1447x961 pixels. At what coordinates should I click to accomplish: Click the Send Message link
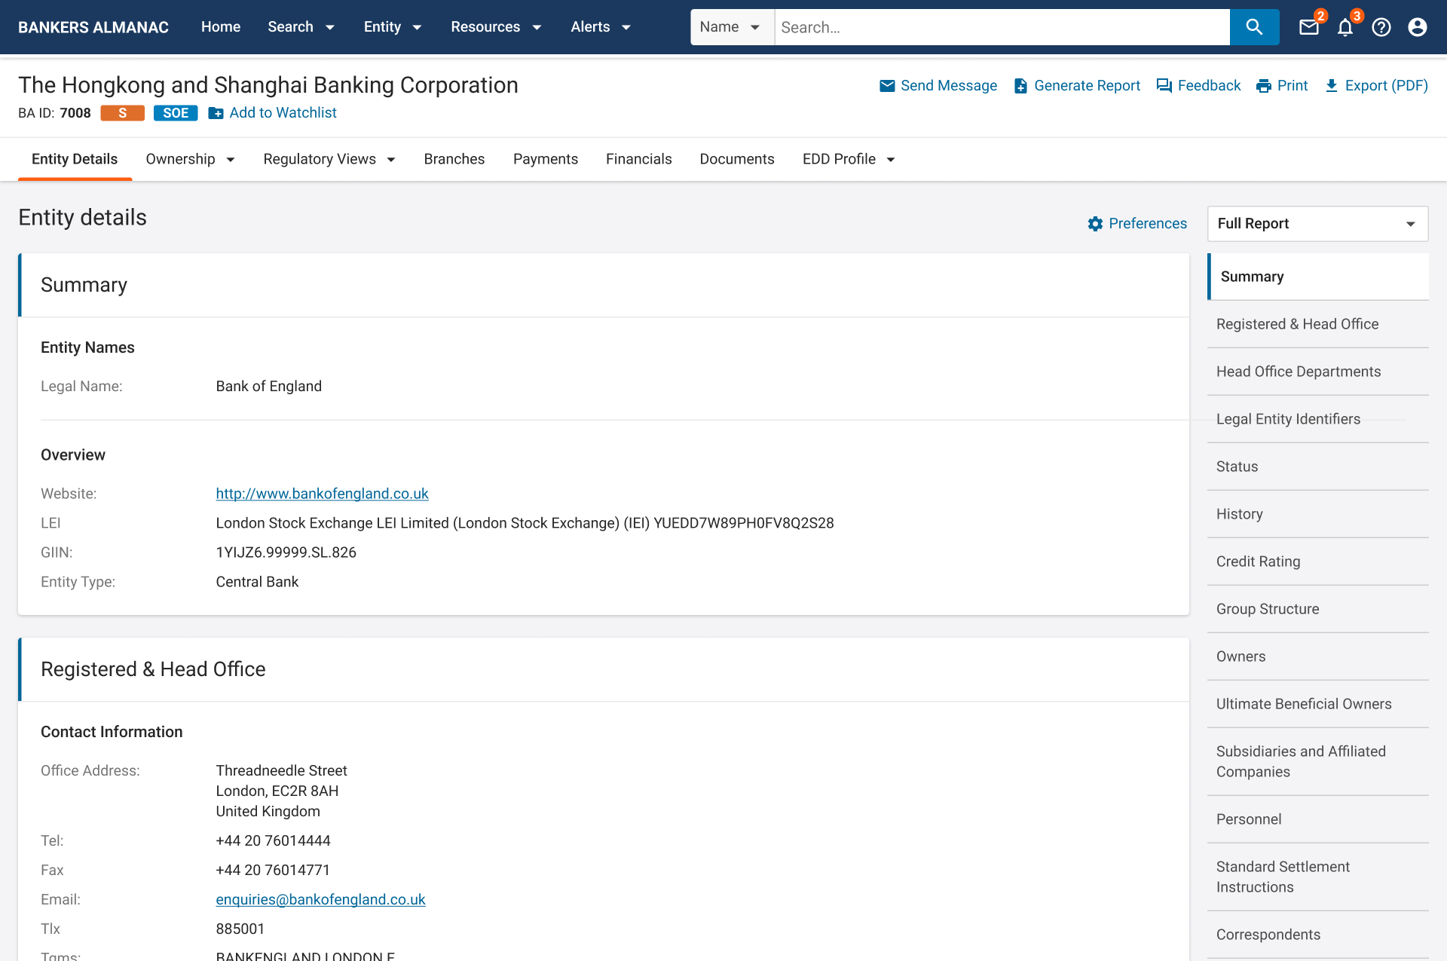tap(949, 86)
